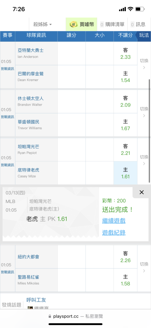The image size is (151, 328).
Task: Tap the playsport.cc address bar
Action: [x=75, y=316]
